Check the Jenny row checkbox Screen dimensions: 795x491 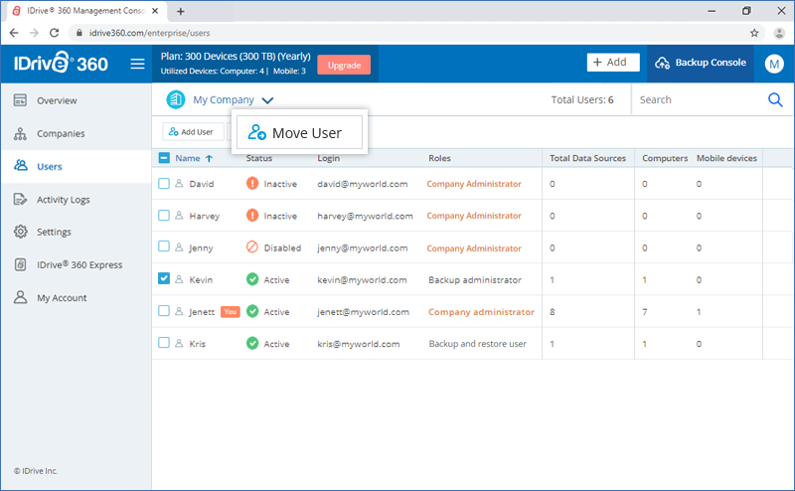pos(164,246)
